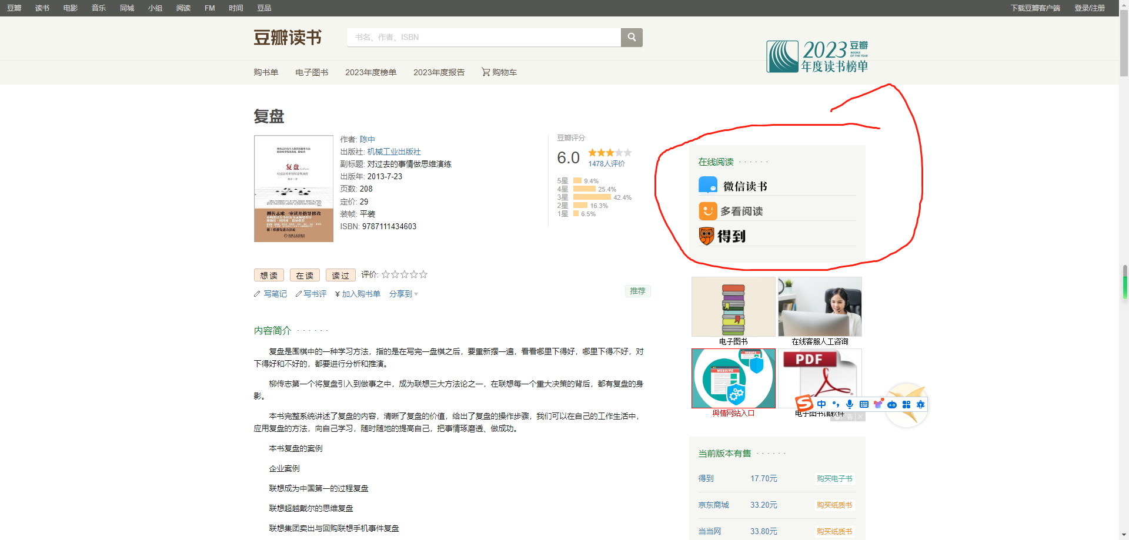Open Sogou skin shirt icon
Image resolution: width=1129 pixels, height=540 pixels.
(x=879, y=404)
